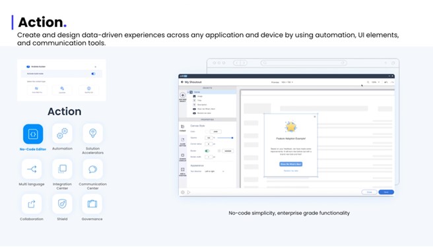The height and width of the screenshot is (247, 433).
Task: Click the zoom magnifier icon in editor header
Action: point(368,82)
